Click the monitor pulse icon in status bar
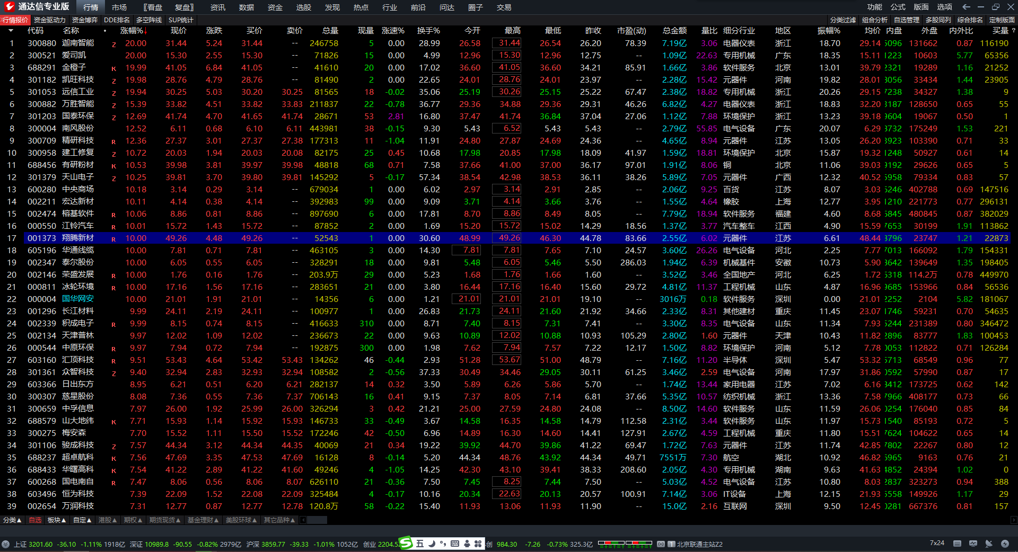Image resolution: width=1018 pixels, height=552 pixels. pyautogui.click(x=973, y=544)
